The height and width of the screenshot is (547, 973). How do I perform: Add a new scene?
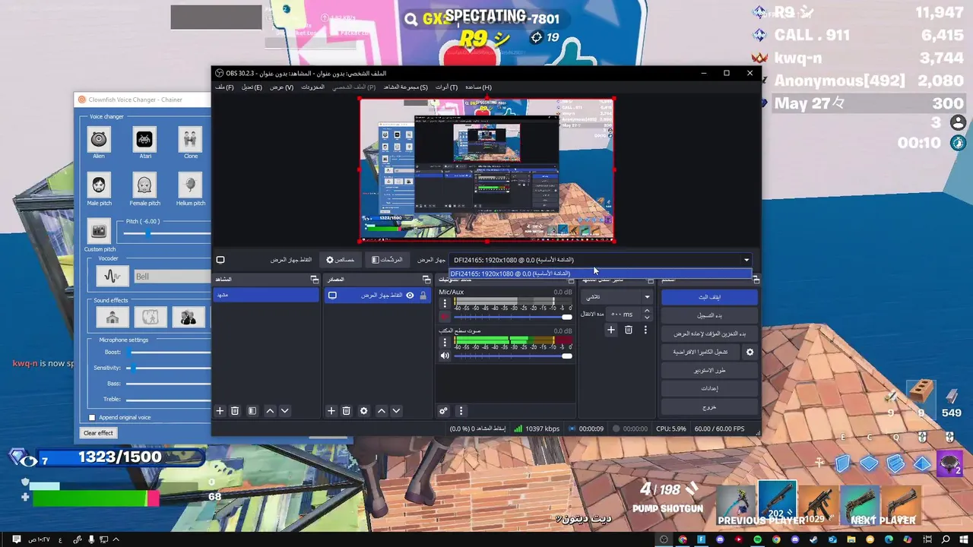220,411
